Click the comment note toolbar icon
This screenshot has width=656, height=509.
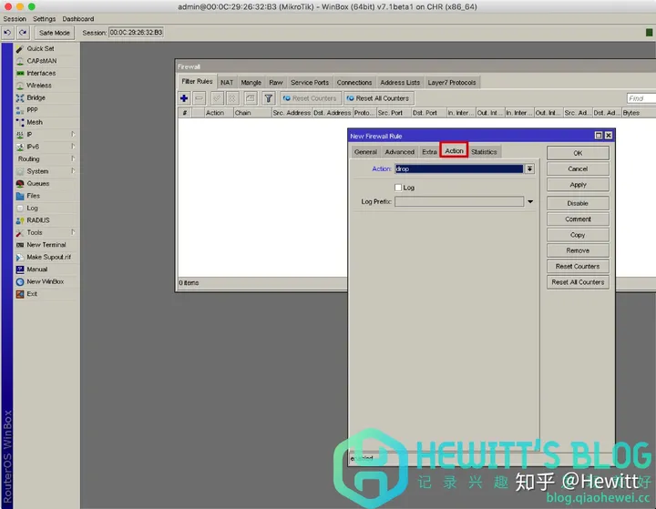251,98
